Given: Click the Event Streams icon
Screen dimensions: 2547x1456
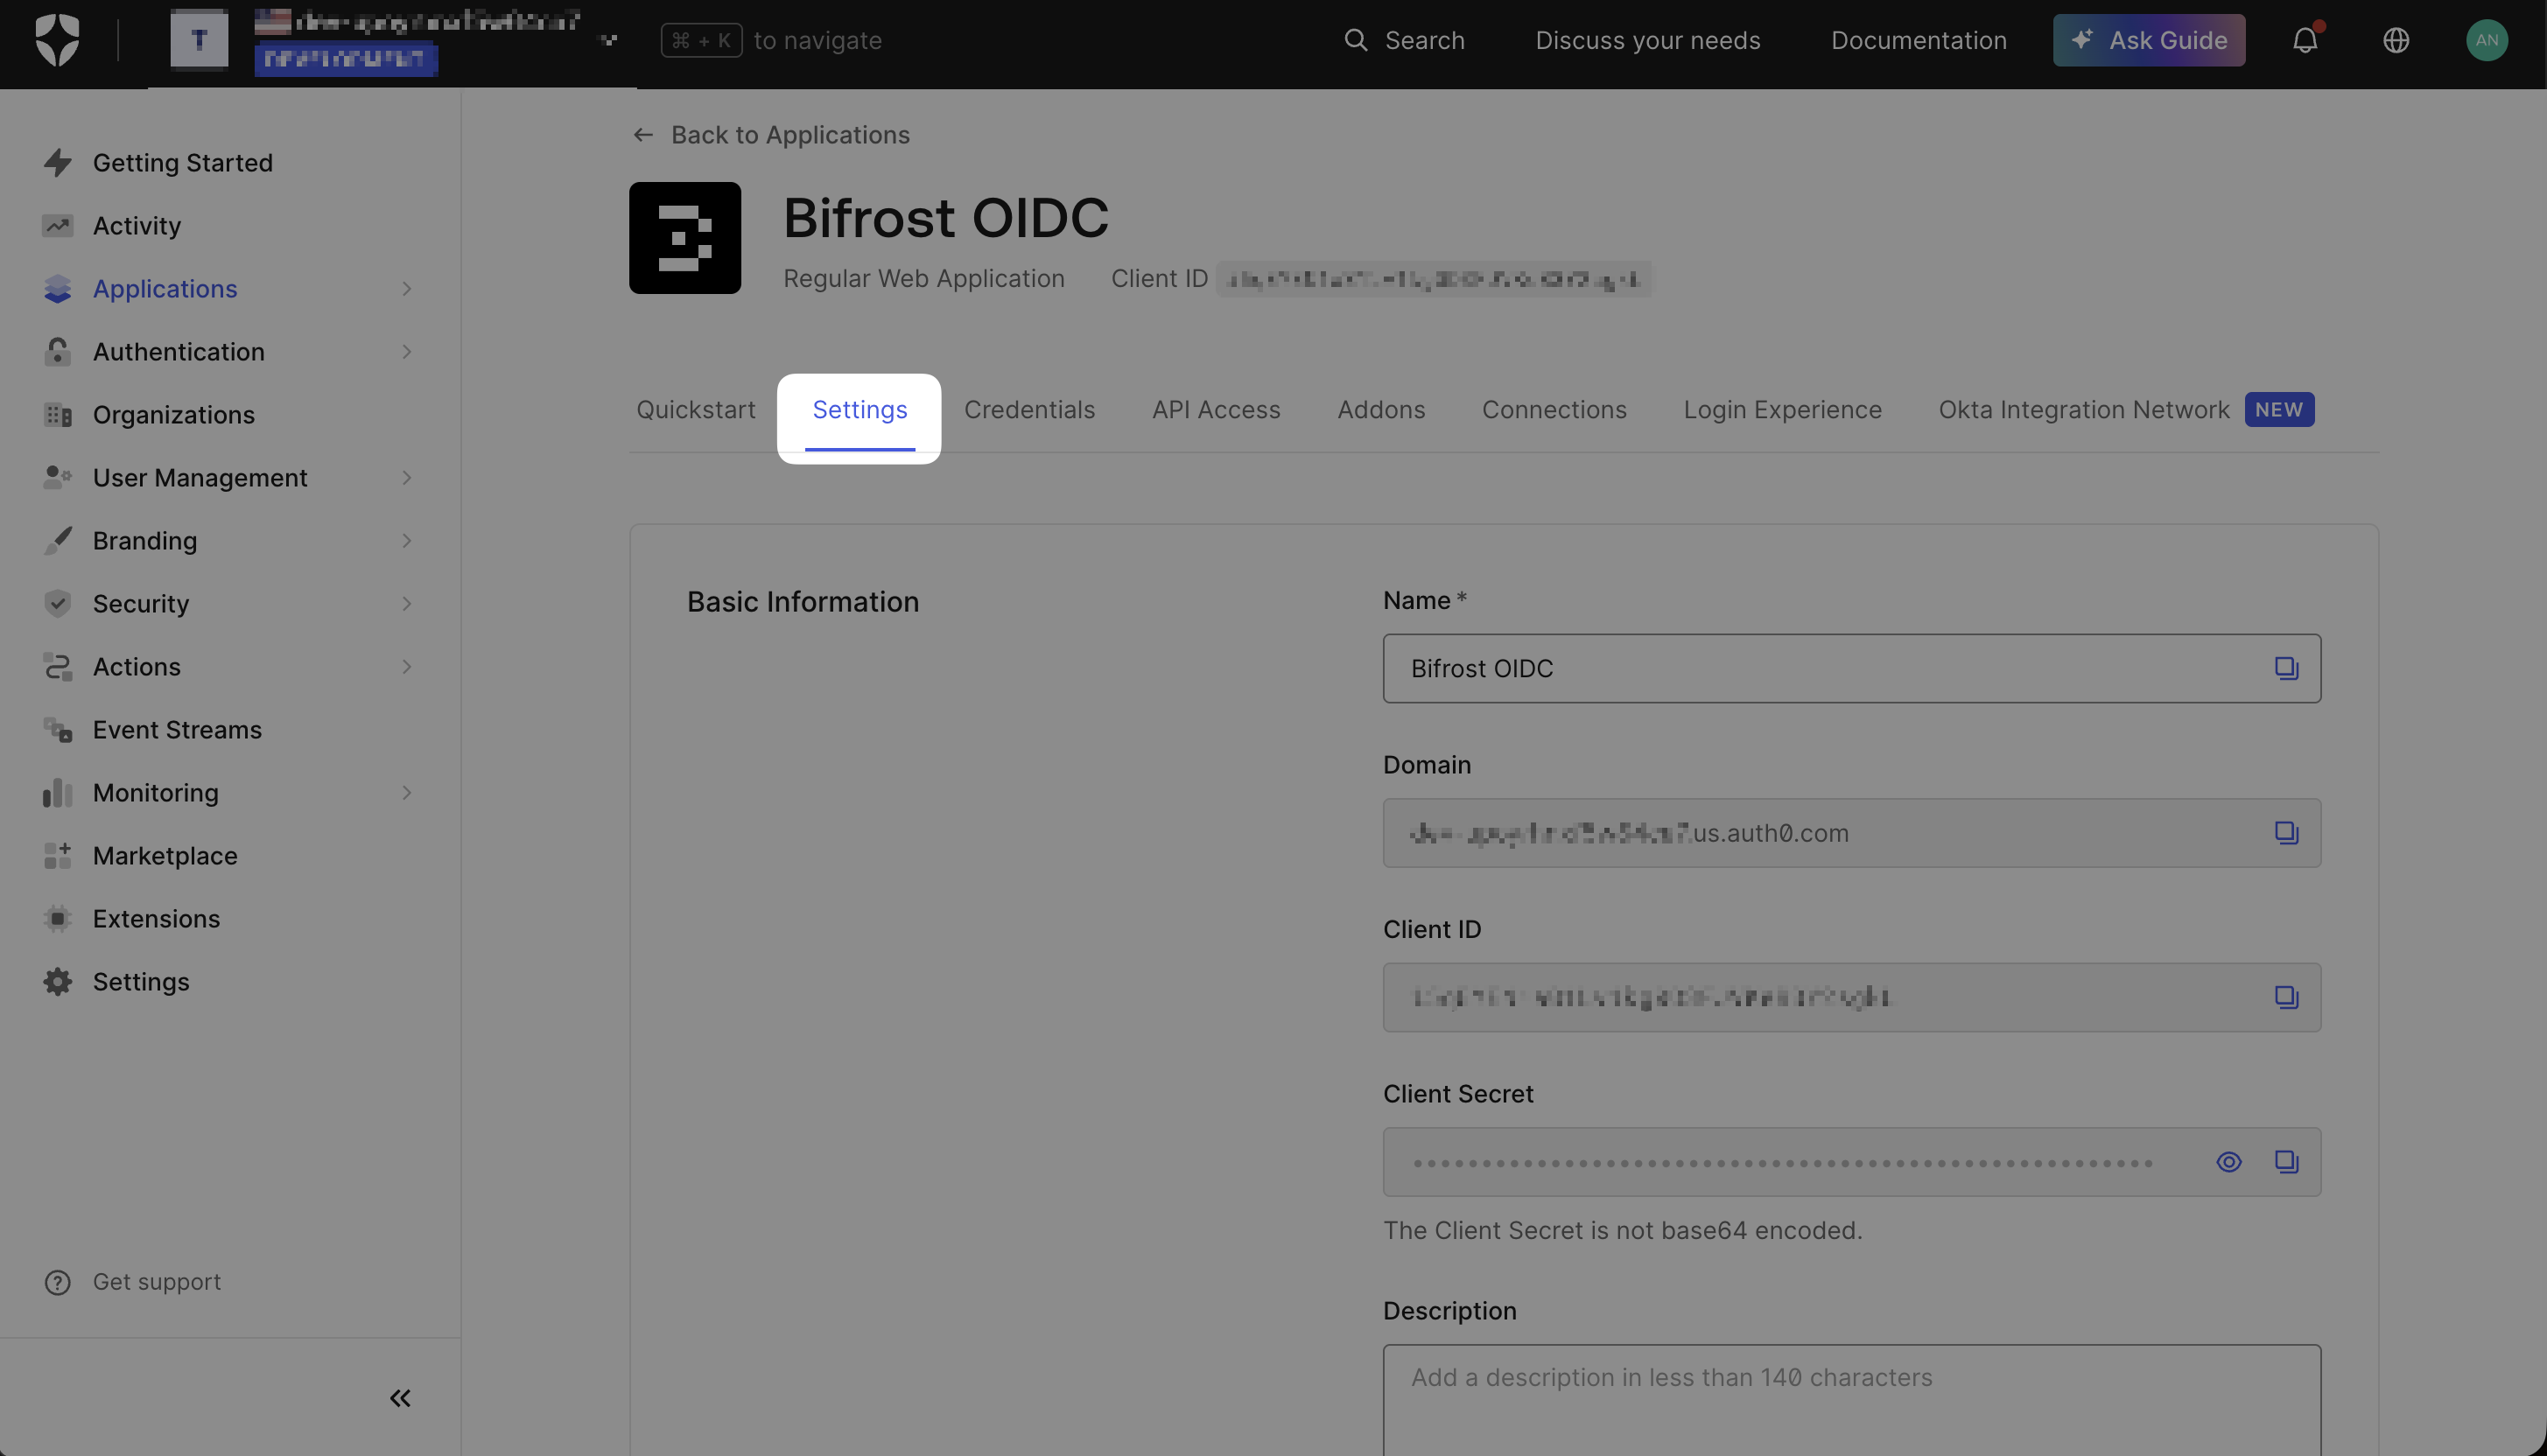Looking at the screenshot, I should 57,730.
